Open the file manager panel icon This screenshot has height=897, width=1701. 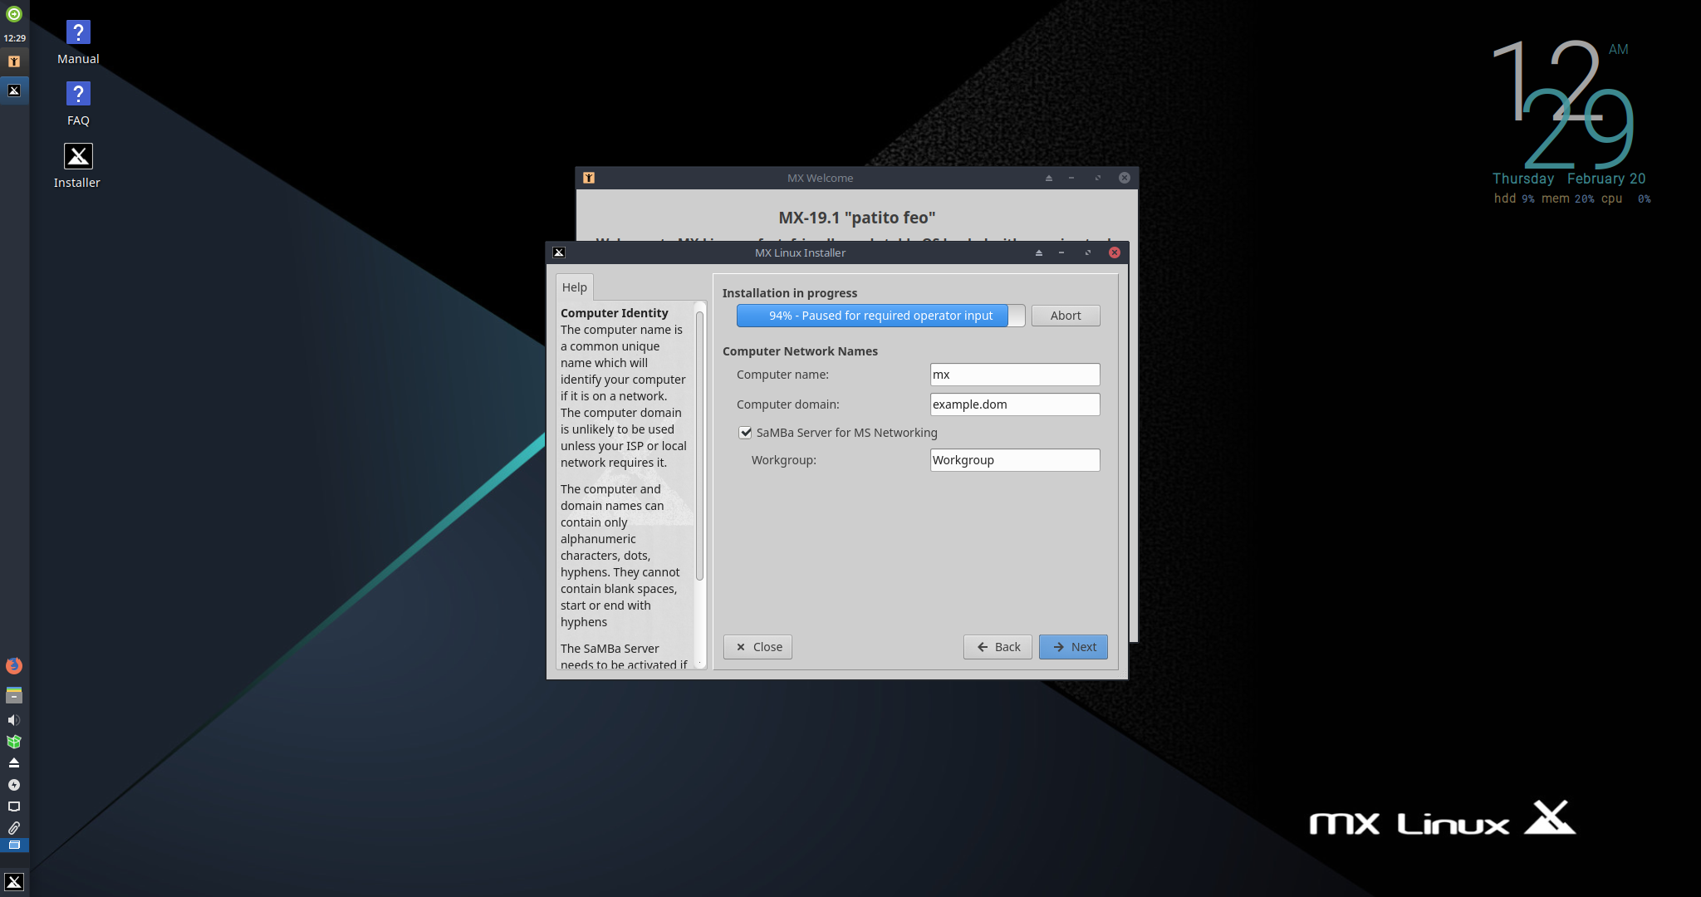coord(14,695)
